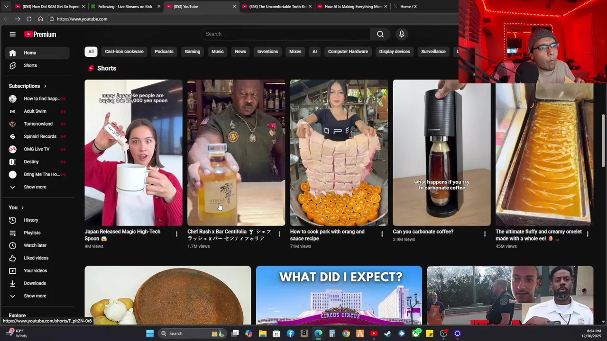Viewport: 607px width, 341px height.
Task: Select the Gaming filter chip
Action: coord(193,52)
